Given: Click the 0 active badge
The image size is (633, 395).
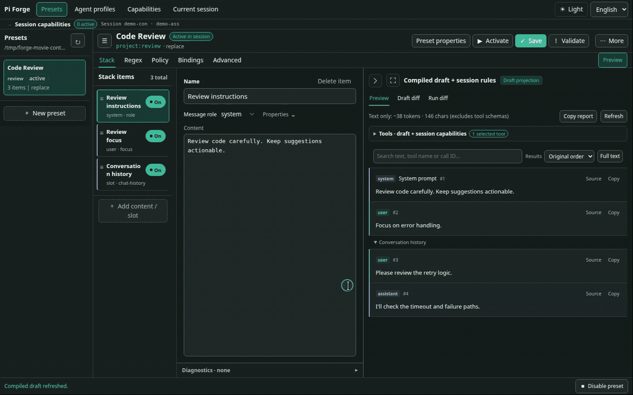Looking at the screenshot, I should pyautogui.click(x=85, y=24).
